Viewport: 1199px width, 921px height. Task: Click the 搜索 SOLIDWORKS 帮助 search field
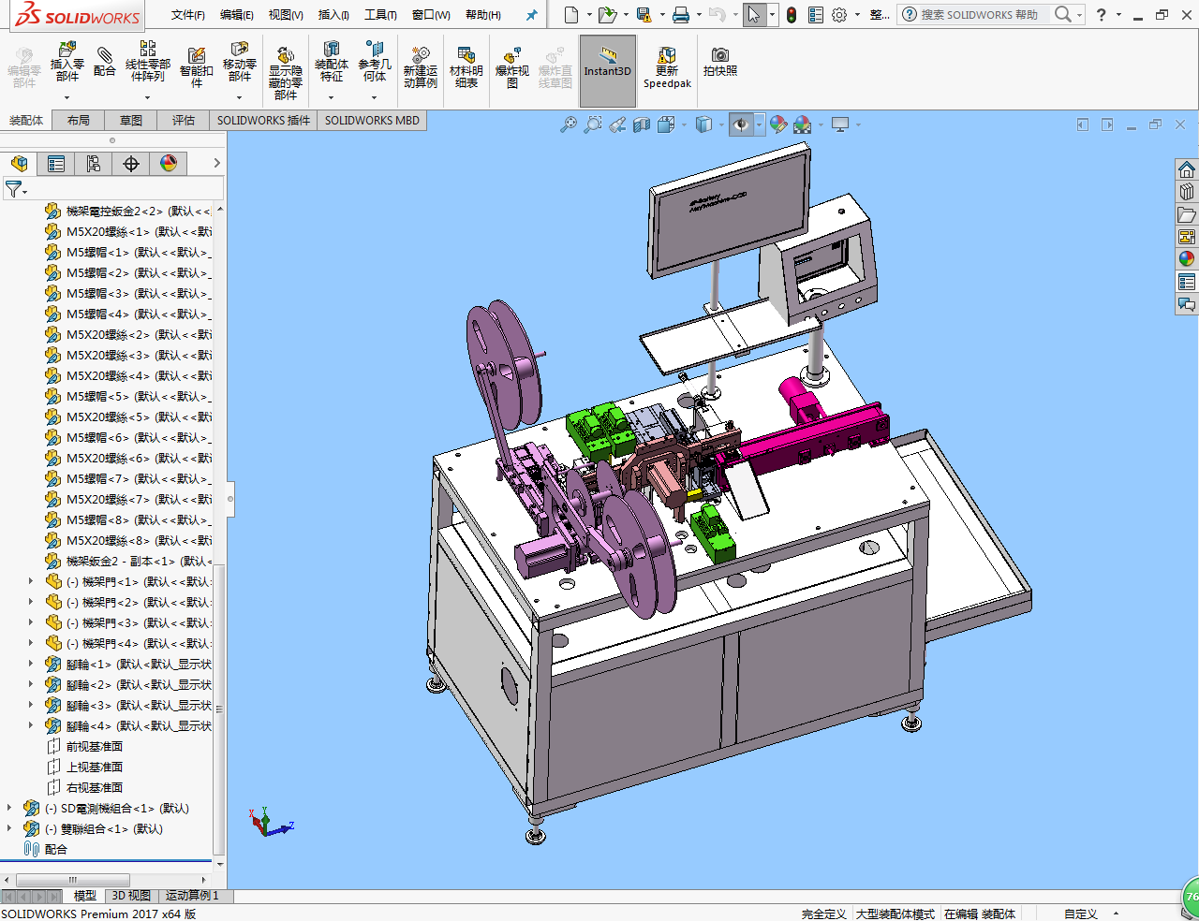pos(979,15)
